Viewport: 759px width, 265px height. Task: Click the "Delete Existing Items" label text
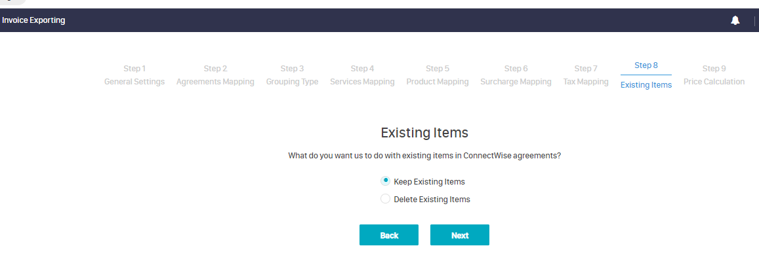[432, 200]
